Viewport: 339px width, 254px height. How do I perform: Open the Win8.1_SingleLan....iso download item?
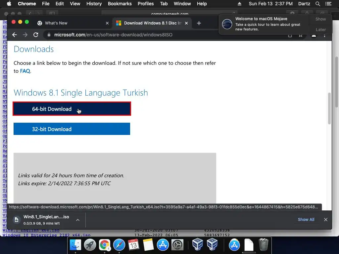pos(46,220)
